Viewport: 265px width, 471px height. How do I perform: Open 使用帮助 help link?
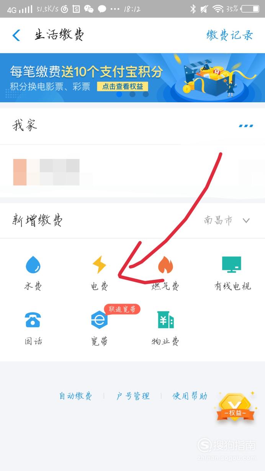(190, 396)
